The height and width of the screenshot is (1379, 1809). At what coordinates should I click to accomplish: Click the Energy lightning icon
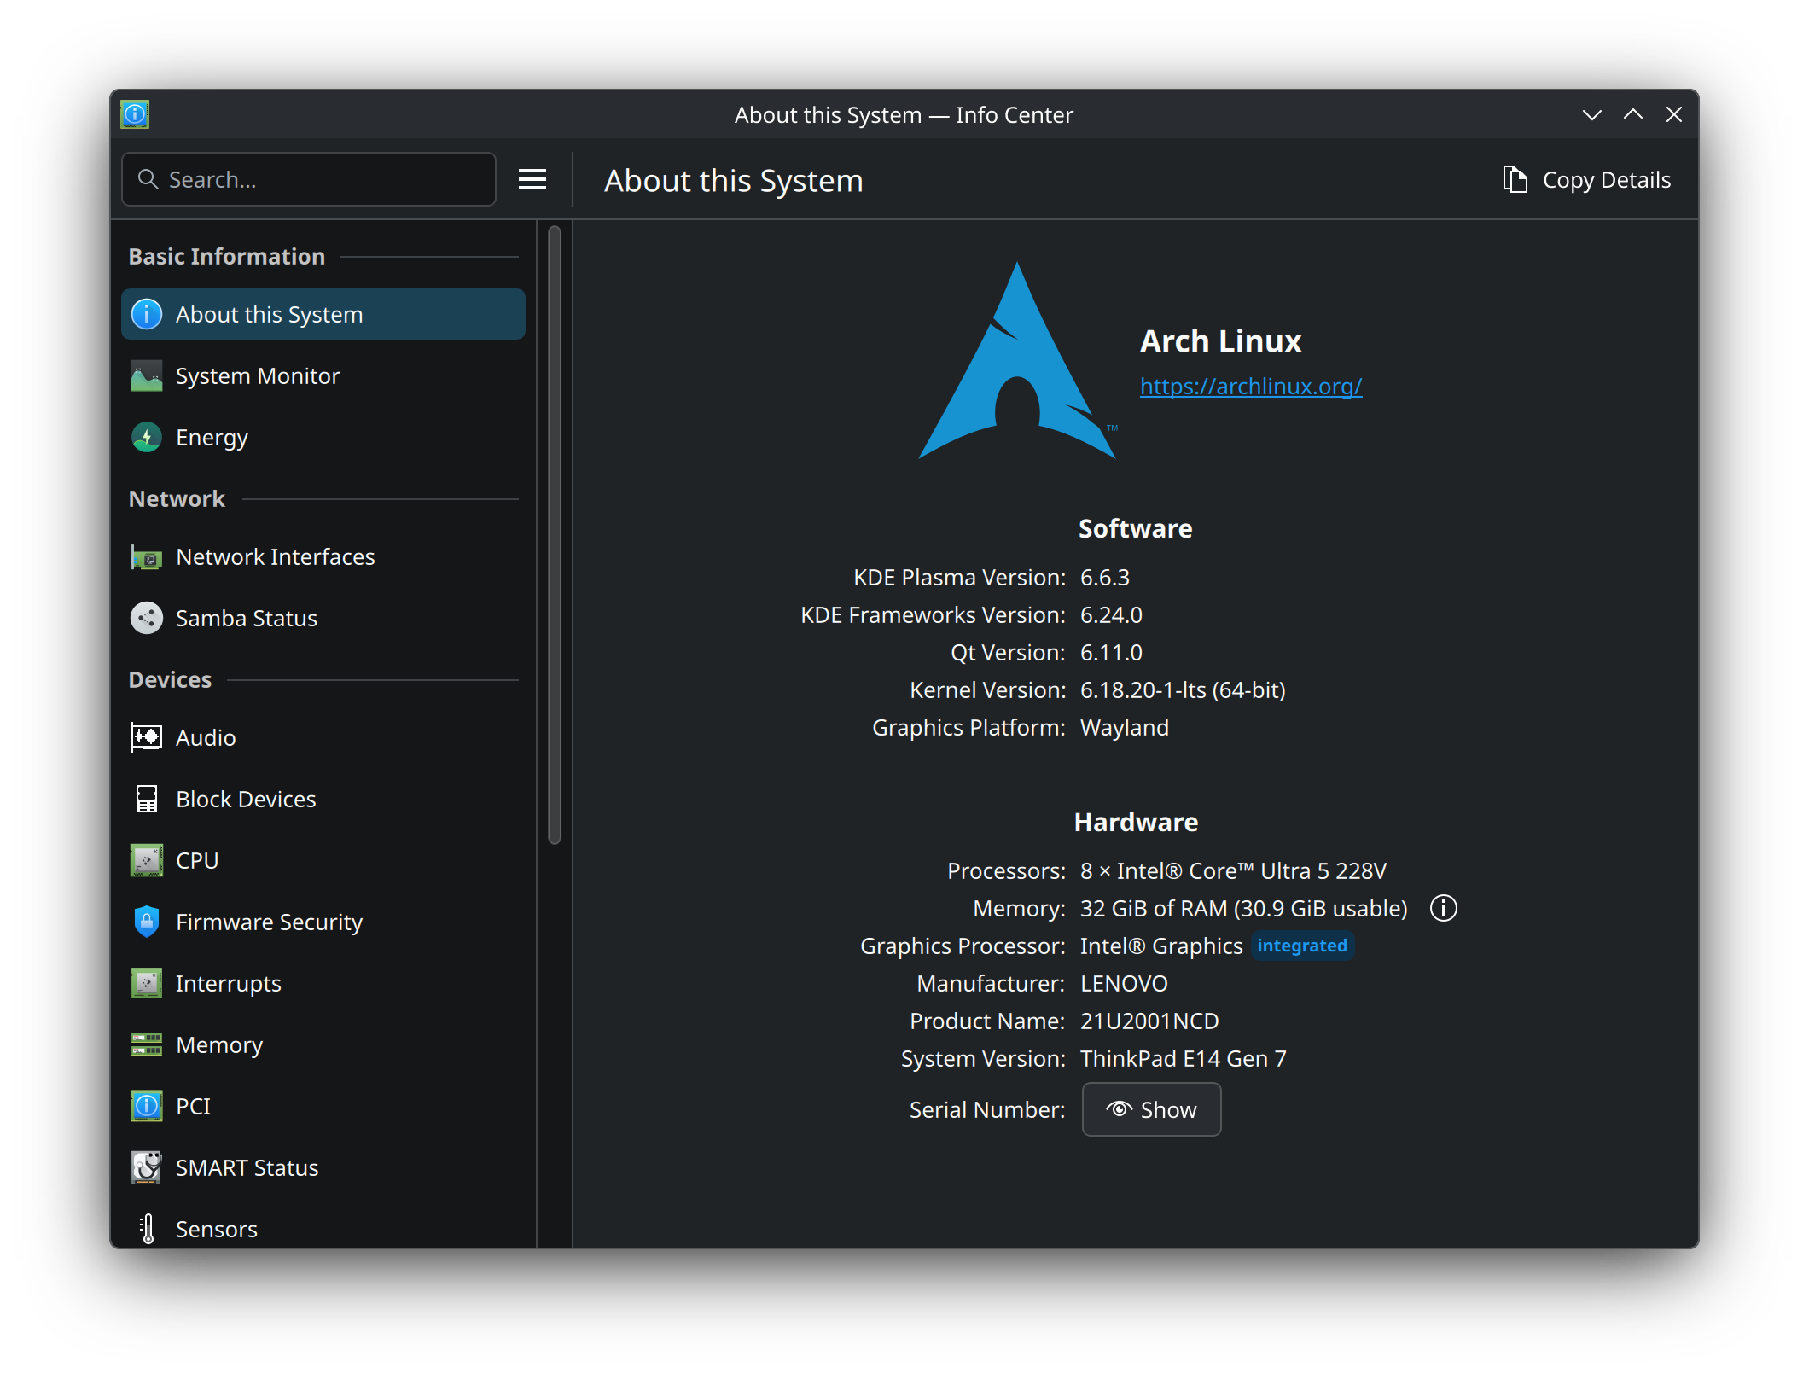click(147, 437)
